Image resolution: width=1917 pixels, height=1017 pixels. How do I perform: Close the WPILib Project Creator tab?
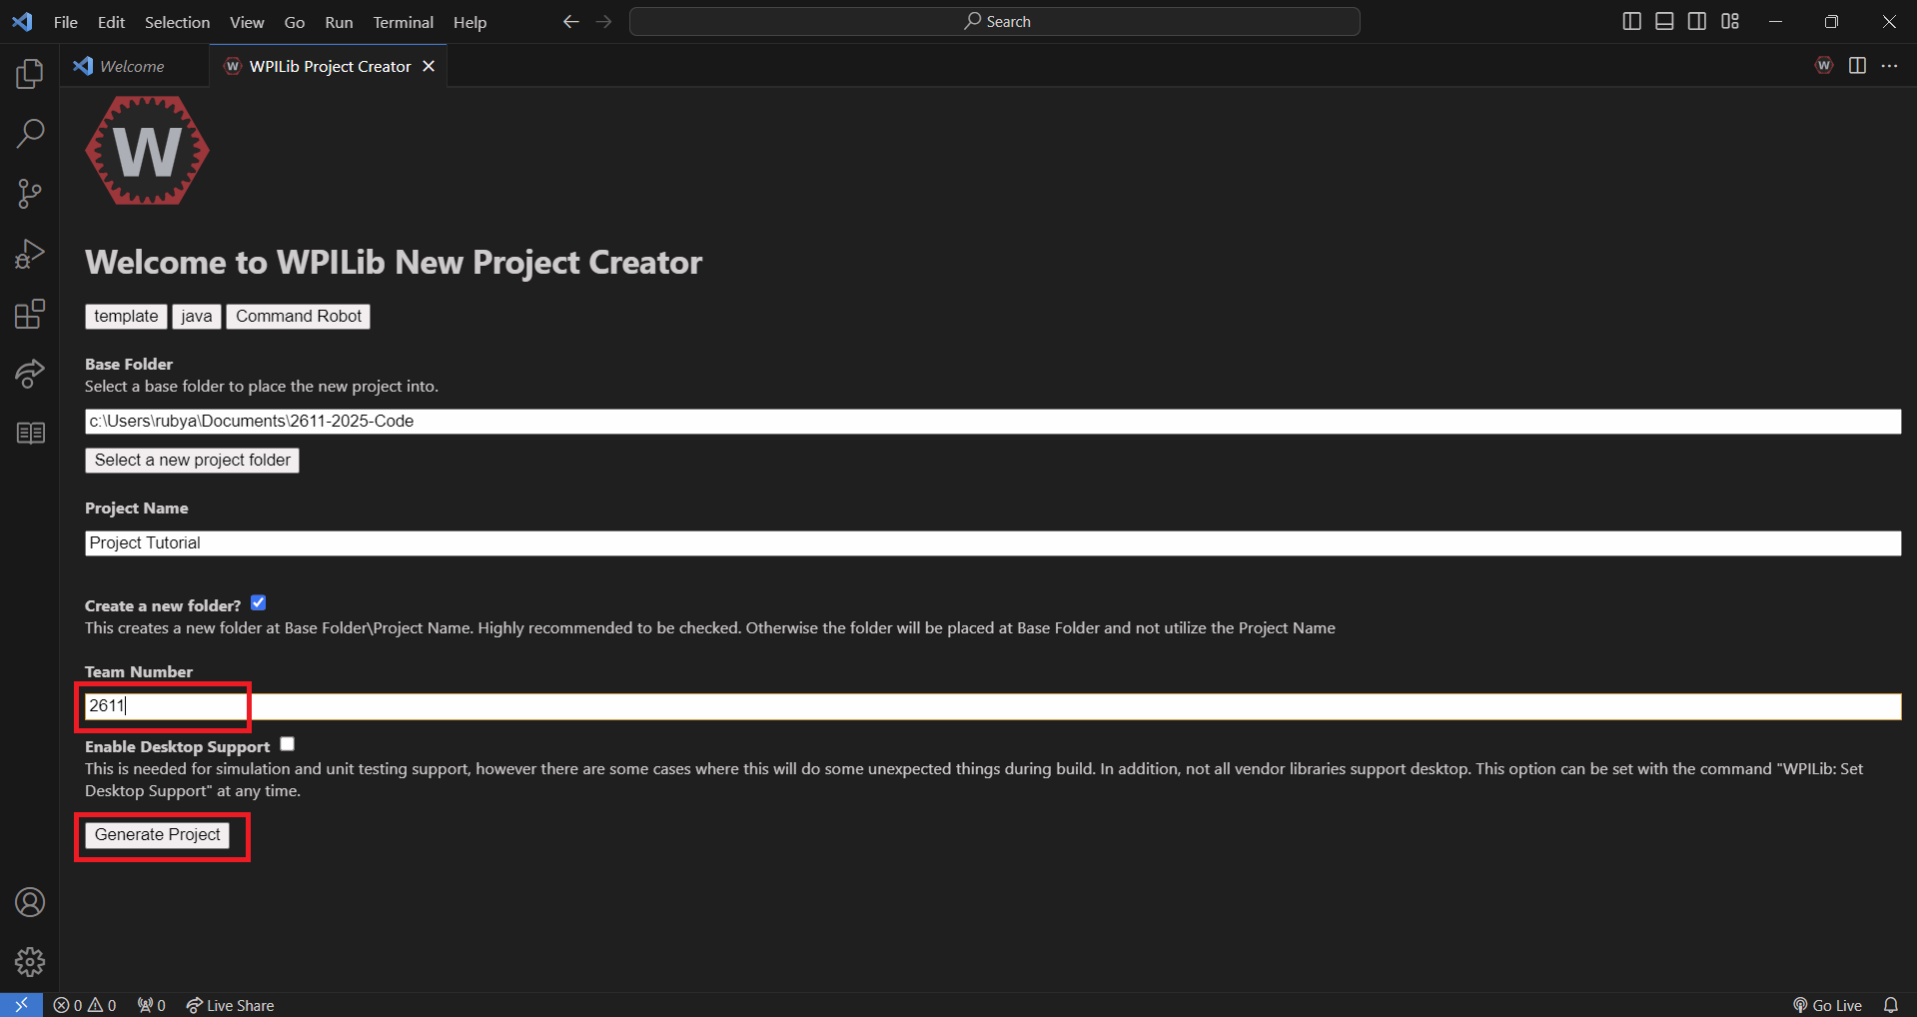tap(429, 66)
